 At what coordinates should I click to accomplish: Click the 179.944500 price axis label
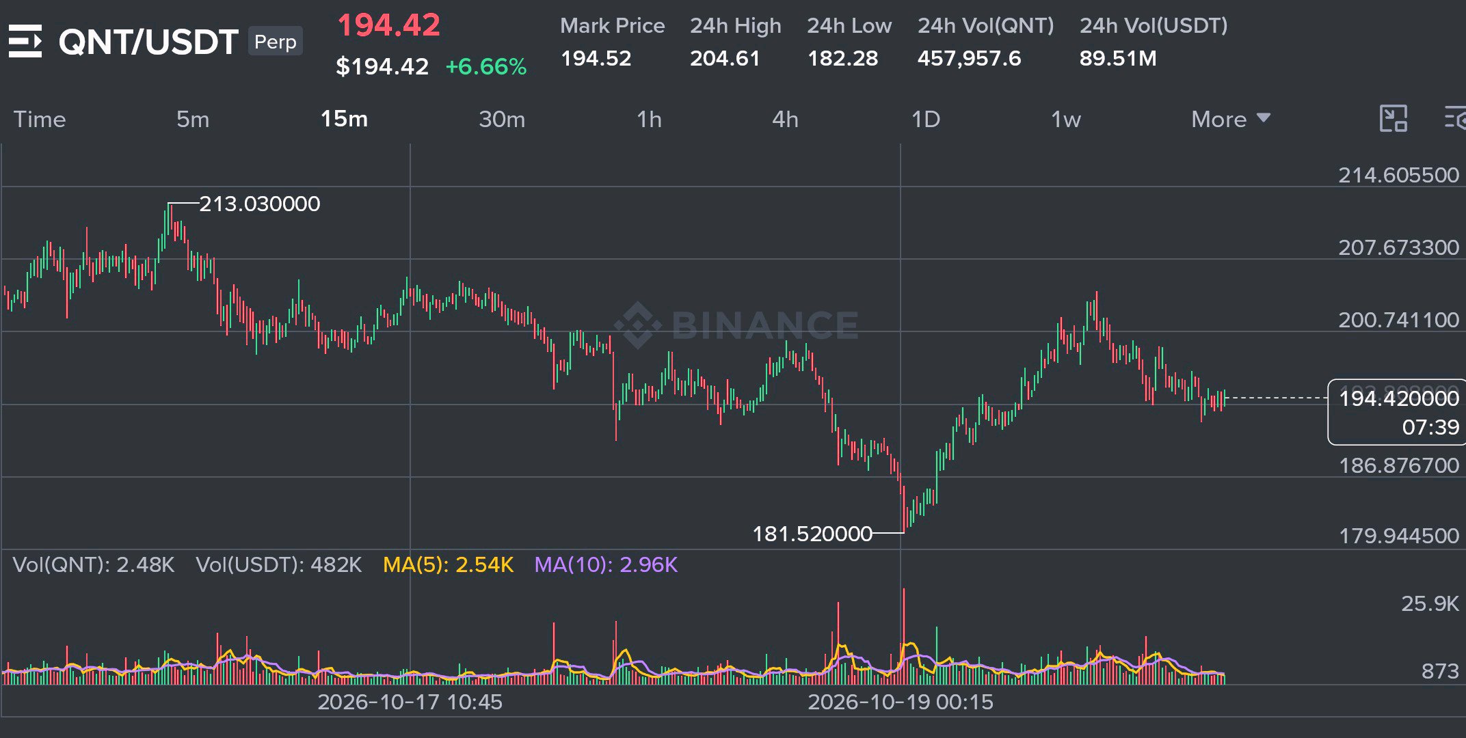click(1398, 536)
